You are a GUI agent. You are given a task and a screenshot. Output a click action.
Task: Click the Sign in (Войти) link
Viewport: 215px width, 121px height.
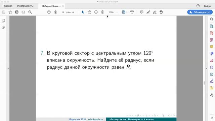click(x=207, y=6)
